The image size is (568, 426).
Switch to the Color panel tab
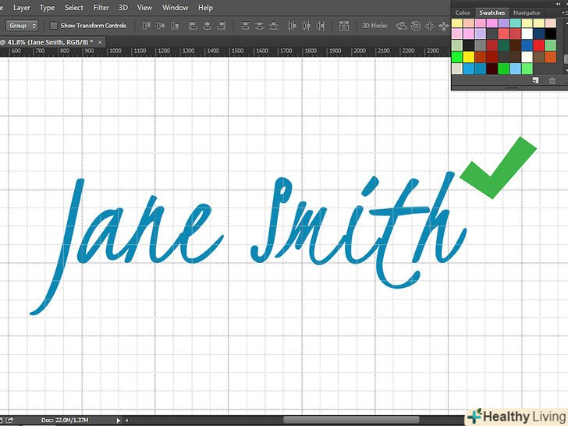463,12
